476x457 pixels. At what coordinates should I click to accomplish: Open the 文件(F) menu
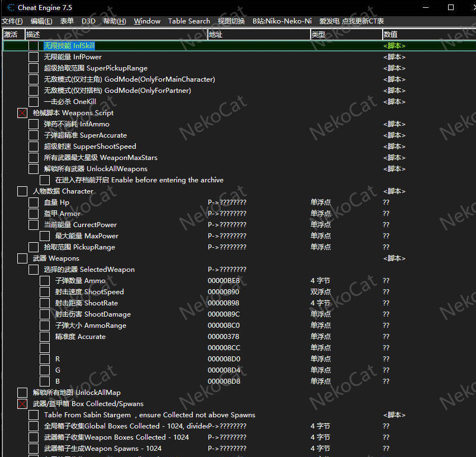pyautogui.click(x=12, y=21)
